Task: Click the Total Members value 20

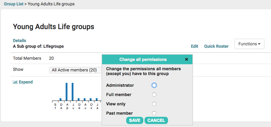Action: 51,58
